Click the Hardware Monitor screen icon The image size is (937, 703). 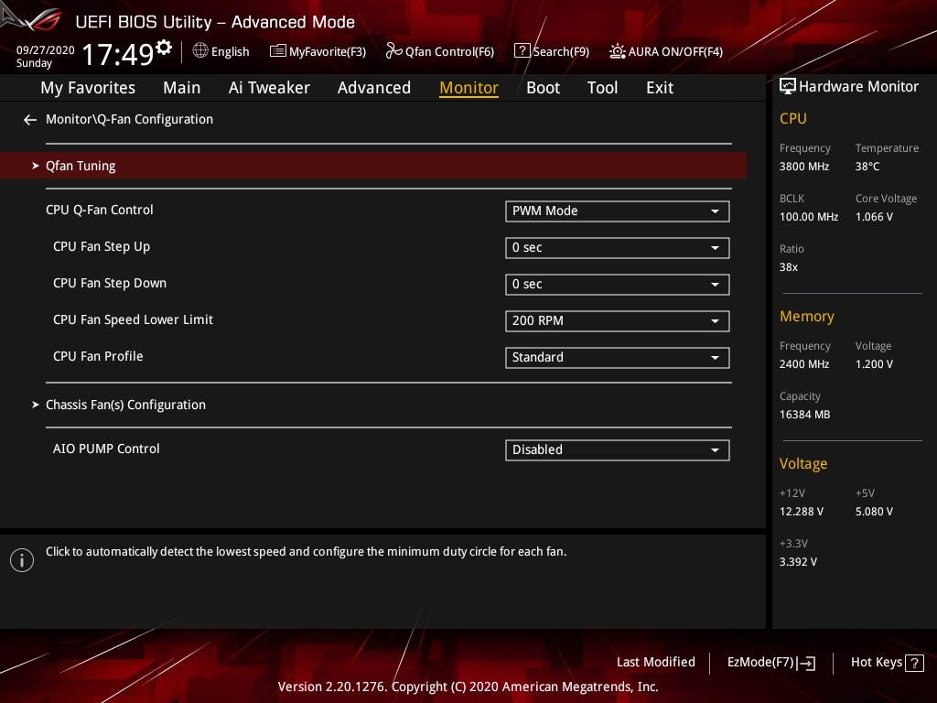tap(788, 87)
